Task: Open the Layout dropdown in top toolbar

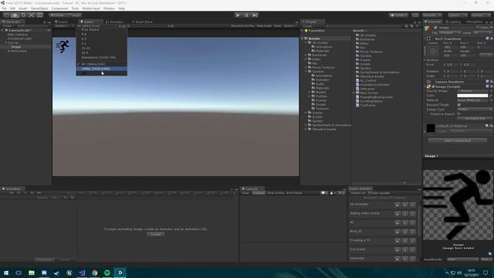Action: tap(480, 15)
